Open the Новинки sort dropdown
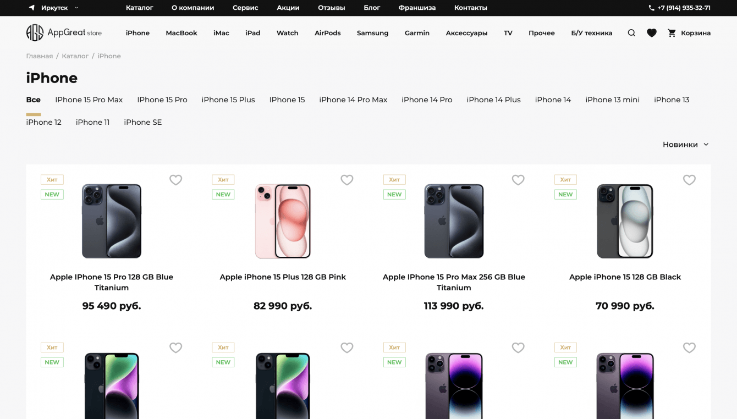The width and height of the screenshot is (737, 419). tap(685, 145)
